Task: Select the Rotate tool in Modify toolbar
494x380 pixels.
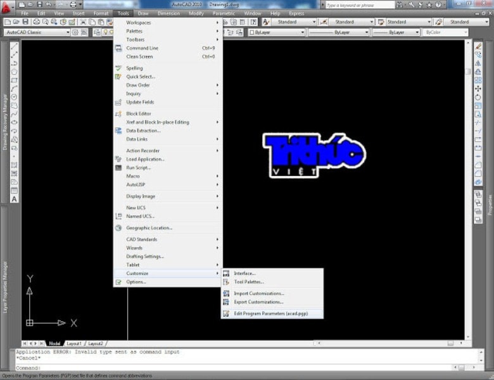Action: (x=478, y=98)
